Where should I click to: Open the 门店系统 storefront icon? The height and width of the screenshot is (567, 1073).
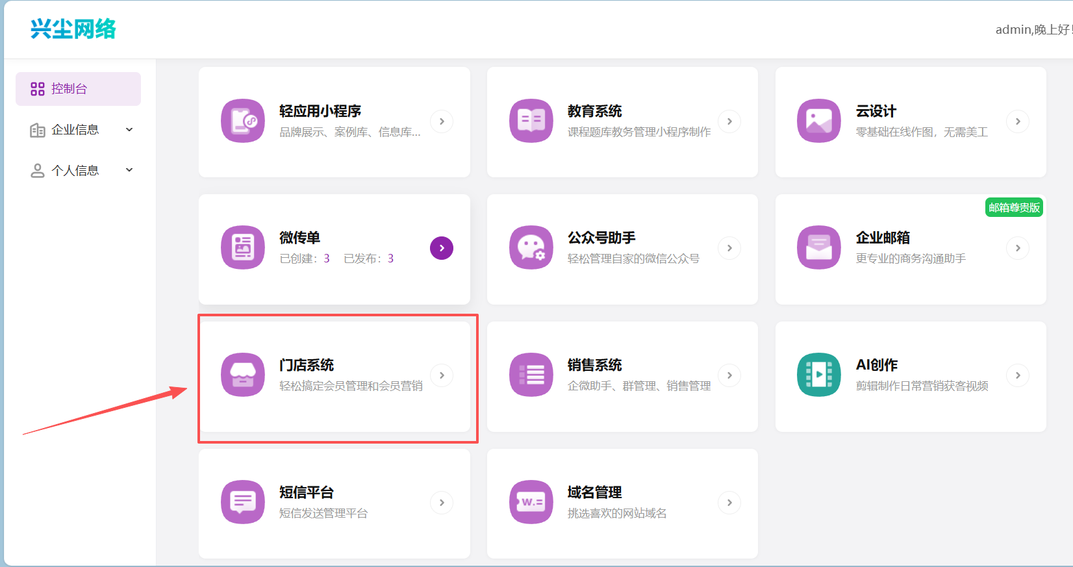coord(243,375)
